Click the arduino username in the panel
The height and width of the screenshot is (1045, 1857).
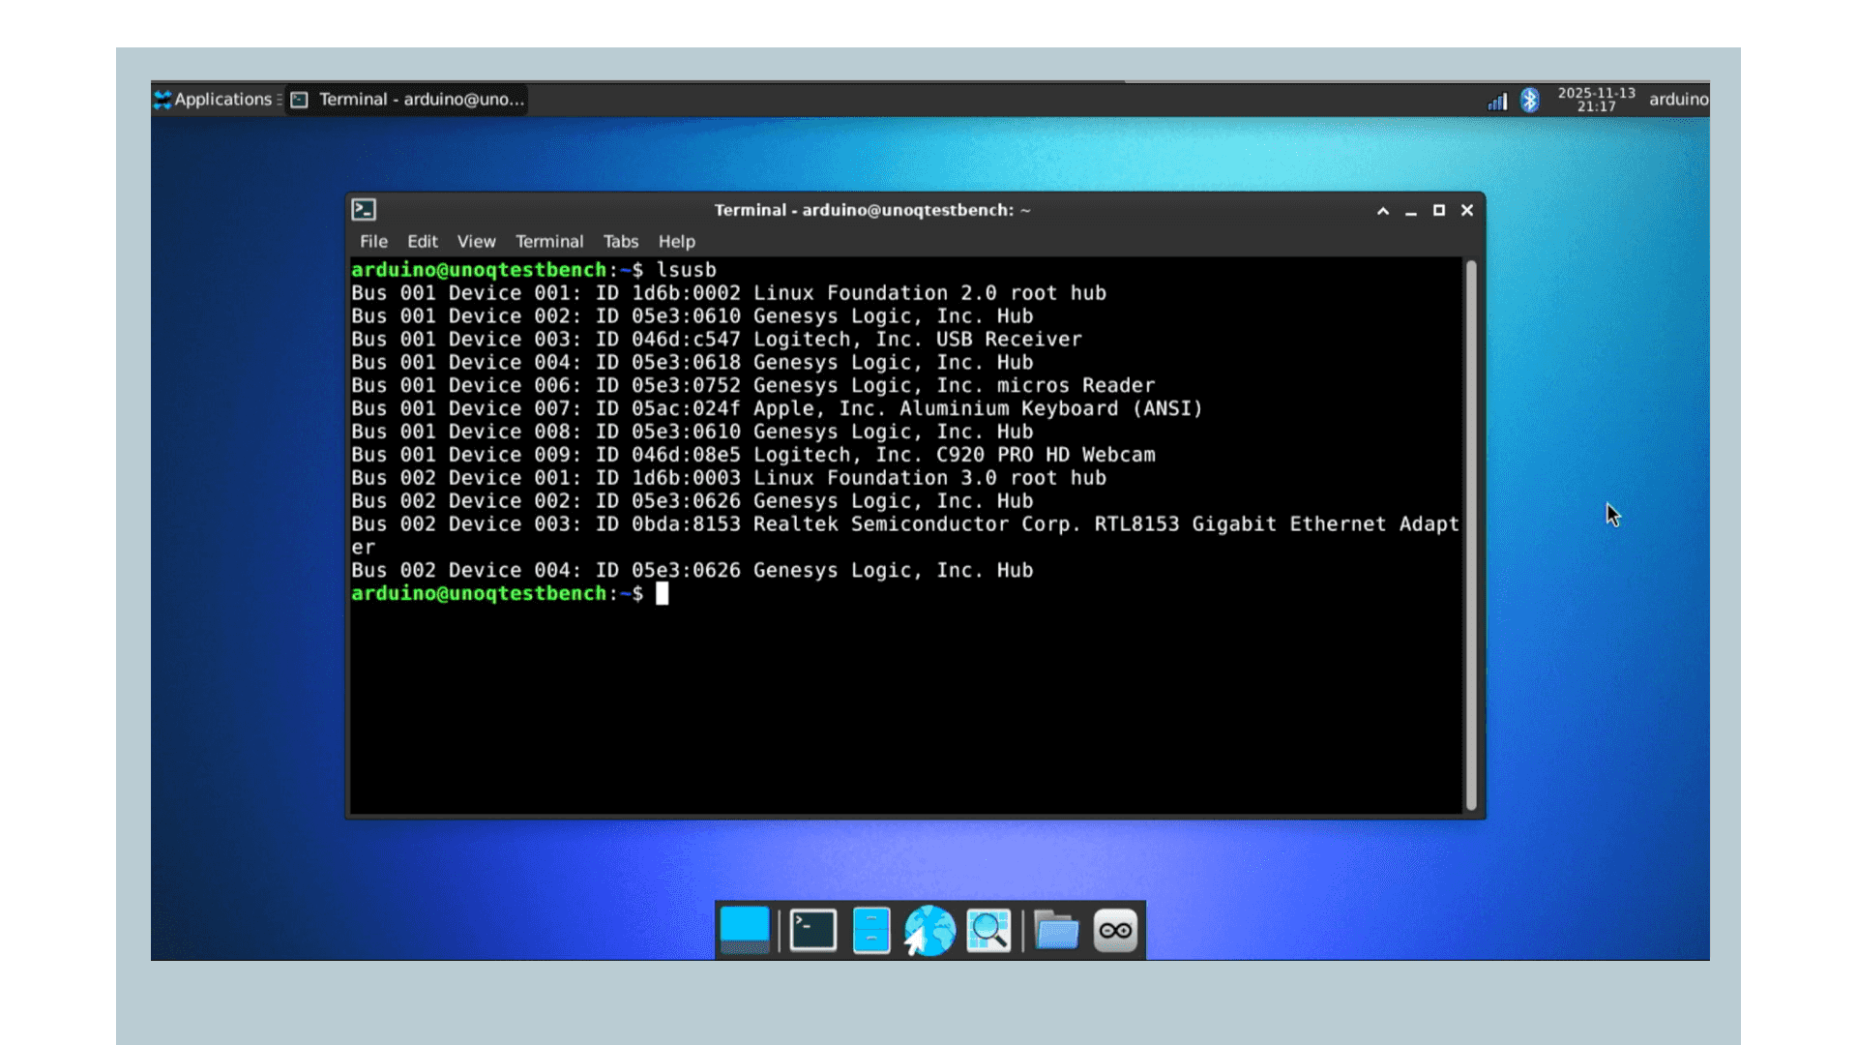click(x=1678, y=100)
